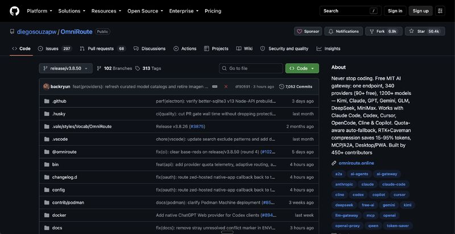Open the GitHub logo home link

coord(15,11)
